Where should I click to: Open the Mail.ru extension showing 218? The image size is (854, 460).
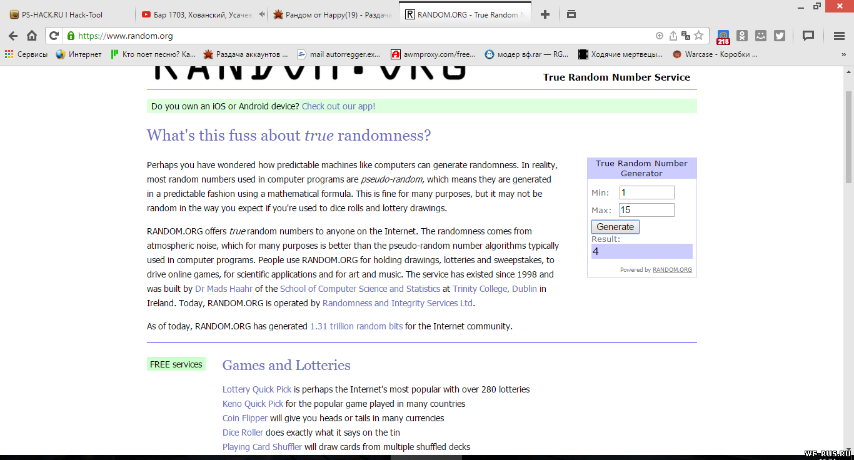coord(723,36)
